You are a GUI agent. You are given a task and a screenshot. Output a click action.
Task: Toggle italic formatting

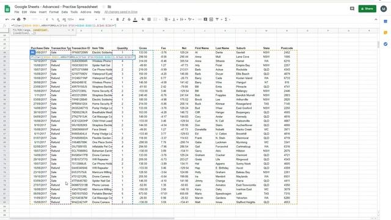(123, 20)
